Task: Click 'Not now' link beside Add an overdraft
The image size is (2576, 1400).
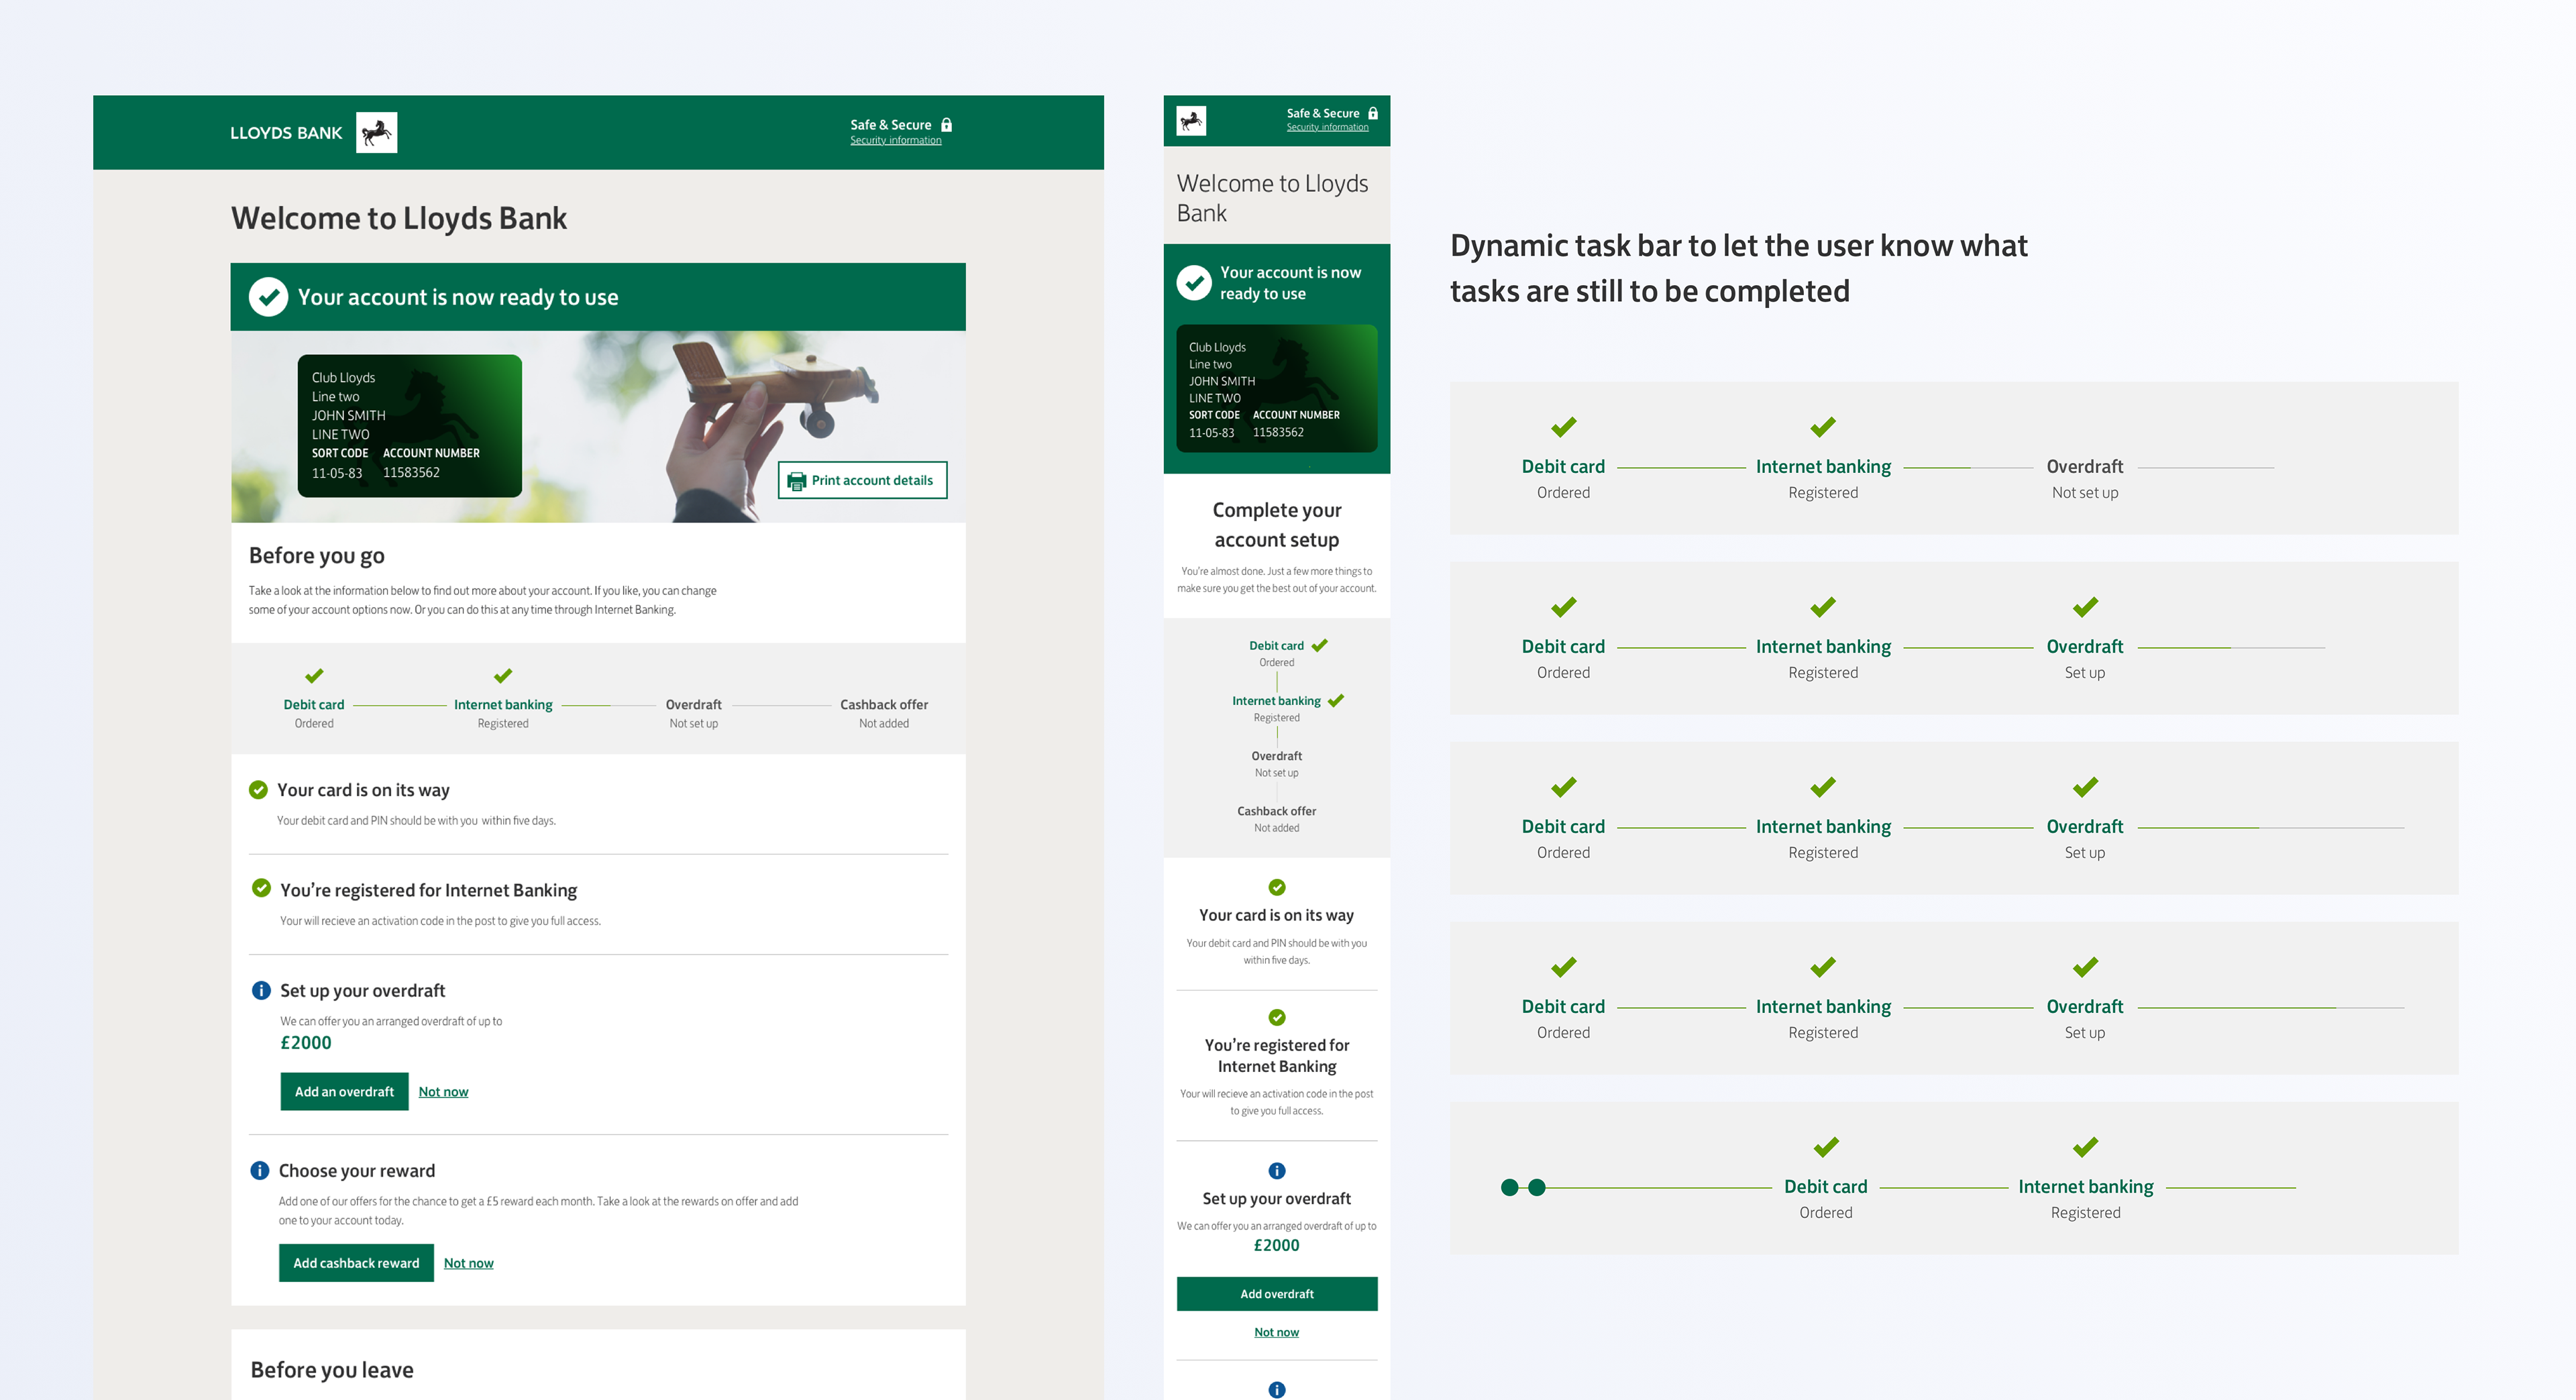Action: (x=443, y=1091)
